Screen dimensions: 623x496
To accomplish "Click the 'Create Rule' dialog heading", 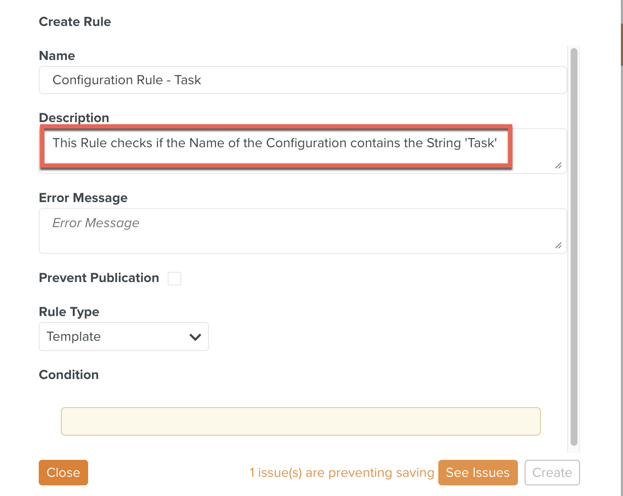I will (75, 22).
